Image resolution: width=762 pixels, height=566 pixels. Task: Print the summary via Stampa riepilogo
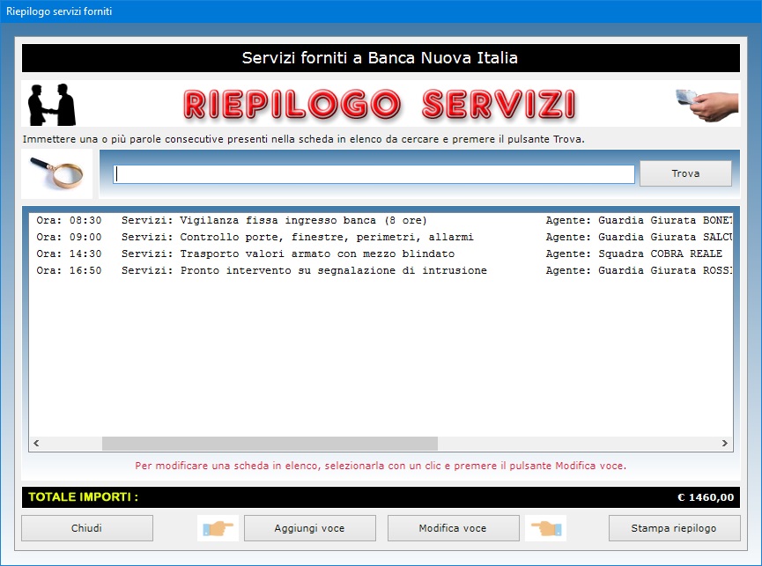click(x=674, y=528)
